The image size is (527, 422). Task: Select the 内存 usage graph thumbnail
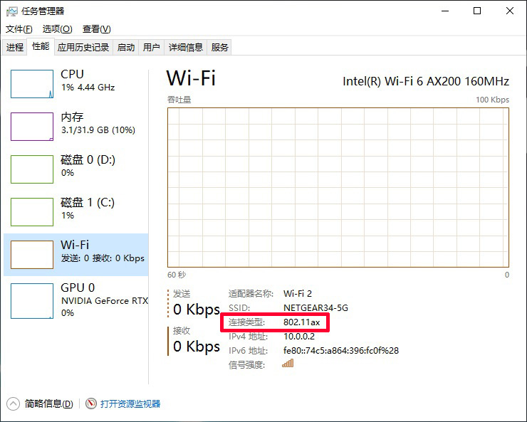tap(32, 127)
